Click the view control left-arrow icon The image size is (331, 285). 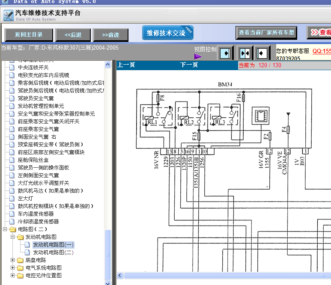pos(262,53)
